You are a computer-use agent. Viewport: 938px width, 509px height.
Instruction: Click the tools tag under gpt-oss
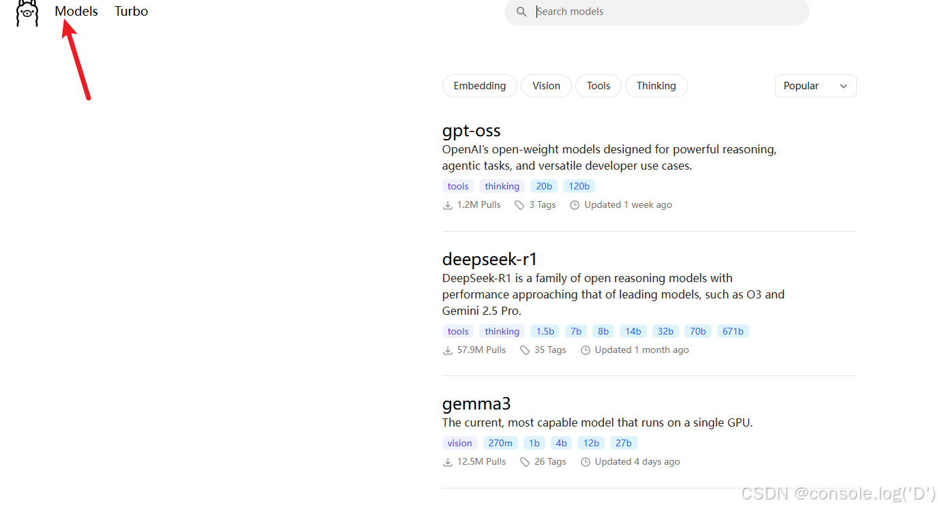tap(458, 186)
